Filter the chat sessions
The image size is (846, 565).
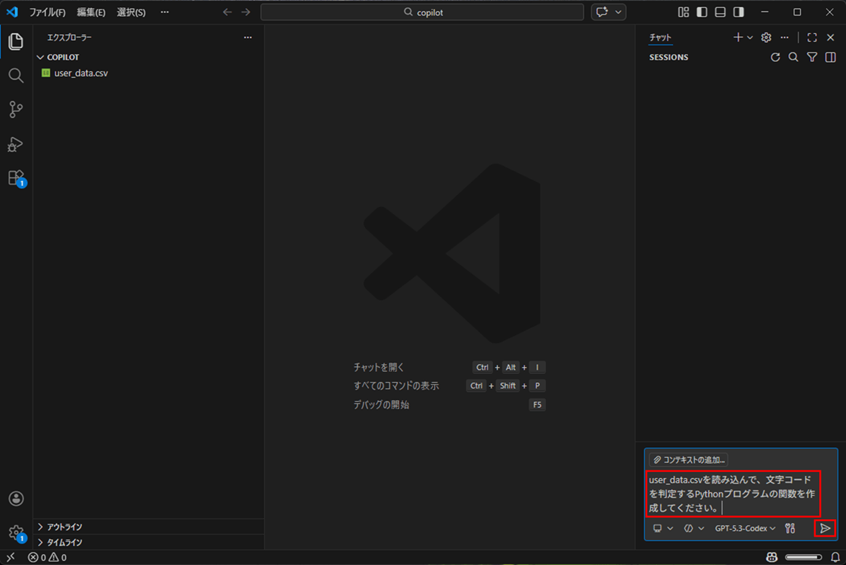[811, 57]
